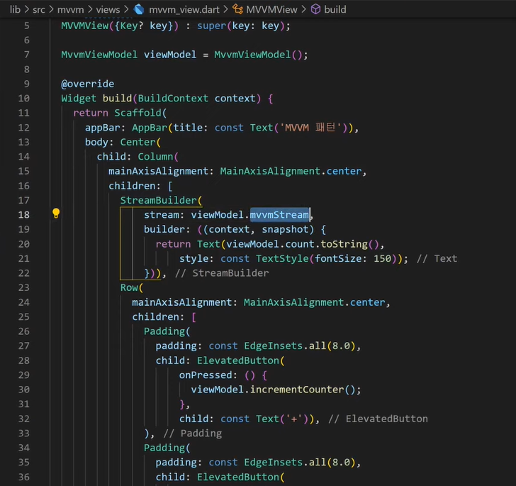The width and height of the screenshot is (516, 486).
Task: Click fontSize value 150
Action: (382, 258)
